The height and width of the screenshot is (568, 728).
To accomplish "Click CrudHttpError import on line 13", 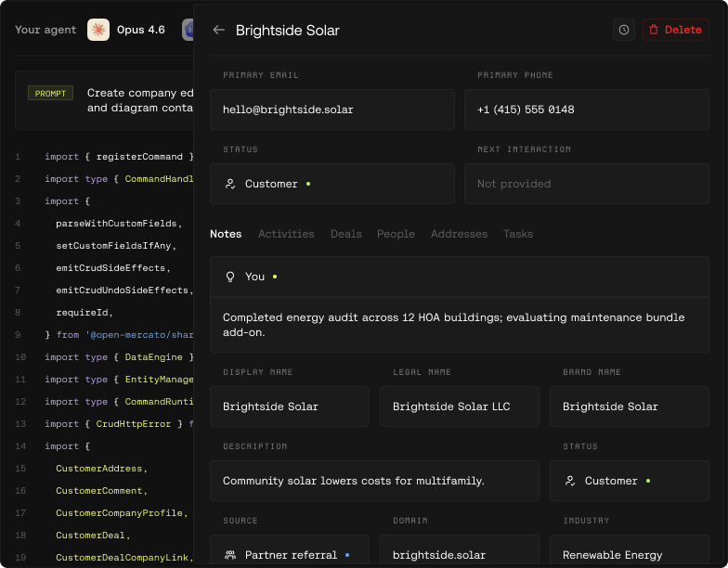I will pos(134,424).
